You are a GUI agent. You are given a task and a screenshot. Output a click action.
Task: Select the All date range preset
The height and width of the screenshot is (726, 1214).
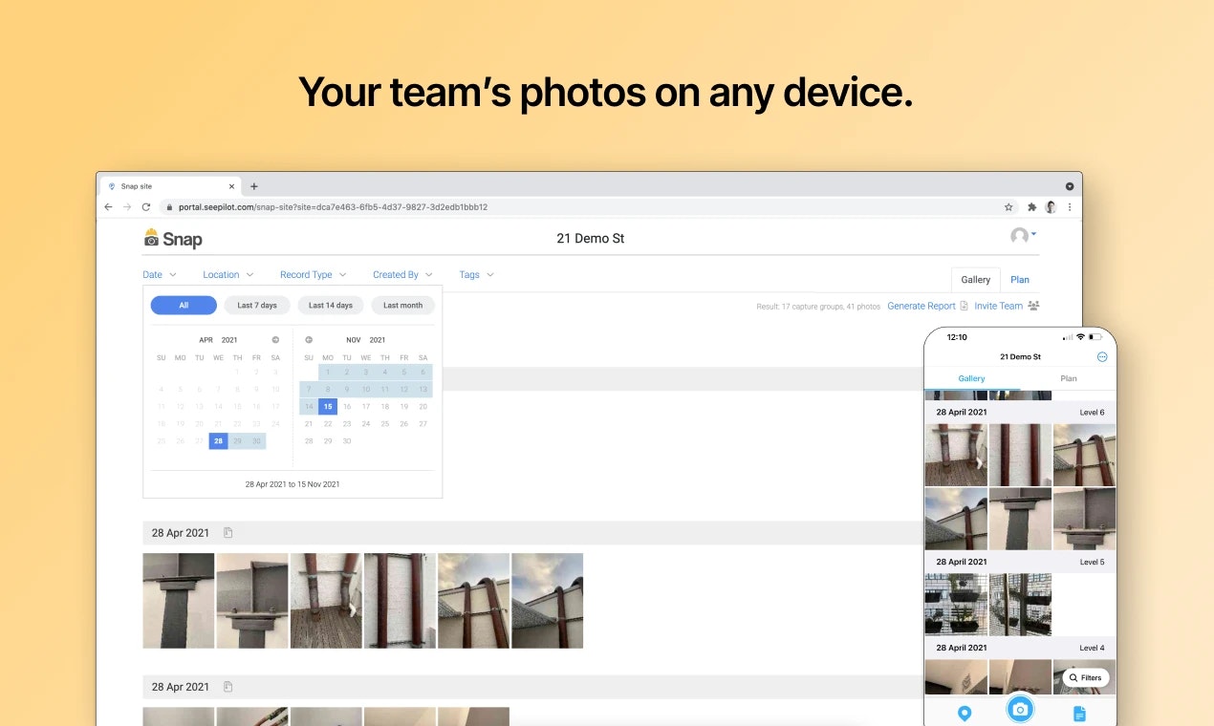pos(184,306)
